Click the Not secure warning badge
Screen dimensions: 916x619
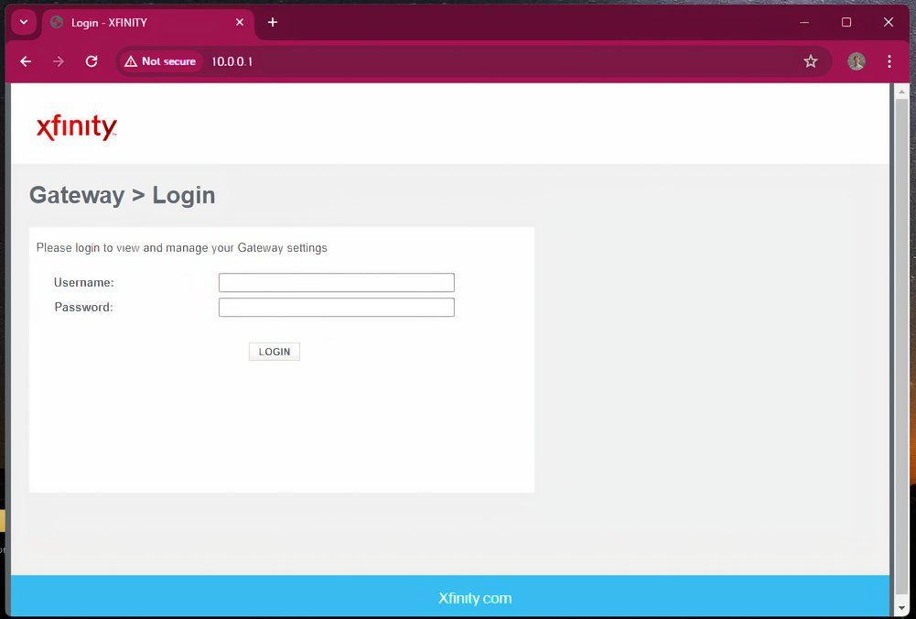160,61
